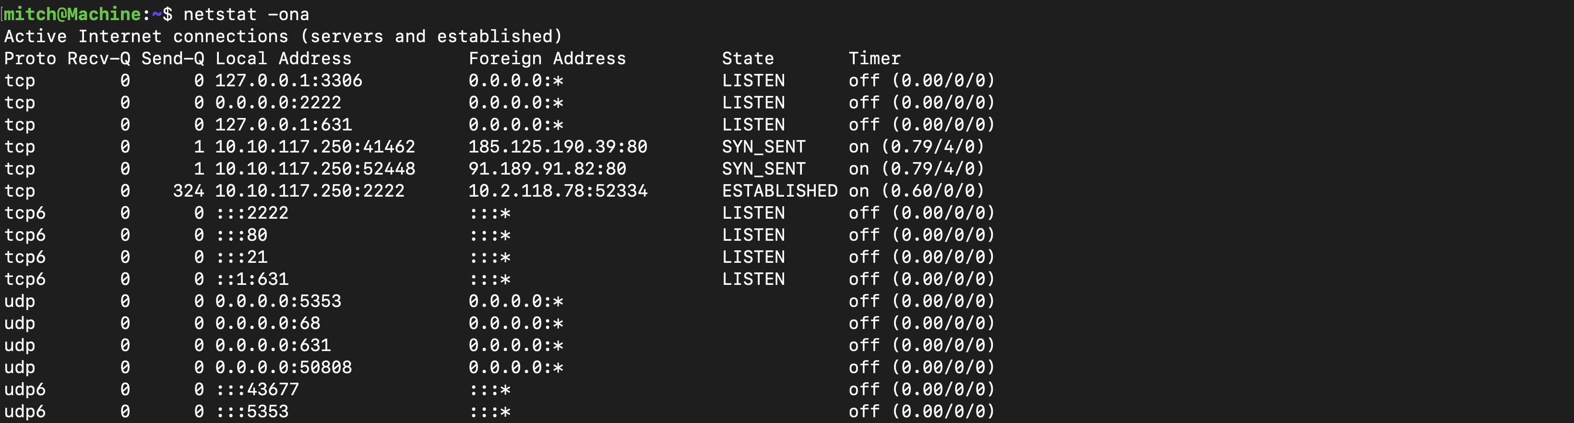Click the tcp6 local address :::21
This screenshot has height=423, width=1574.
coord(241,257)
